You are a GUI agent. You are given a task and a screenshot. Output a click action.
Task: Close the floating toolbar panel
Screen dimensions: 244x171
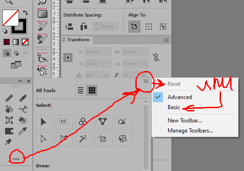(x=29, y=81)
